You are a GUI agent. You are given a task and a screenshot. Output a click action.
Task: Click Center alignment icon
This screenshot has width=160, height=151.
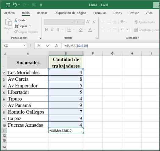point(109,30)
